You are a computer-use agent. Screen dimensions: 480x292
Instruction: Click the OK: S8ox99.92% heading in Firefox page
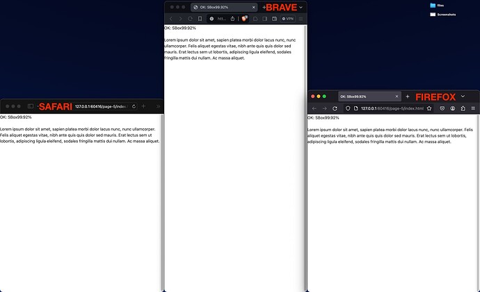pyautogui.click(x=323, y=117)
